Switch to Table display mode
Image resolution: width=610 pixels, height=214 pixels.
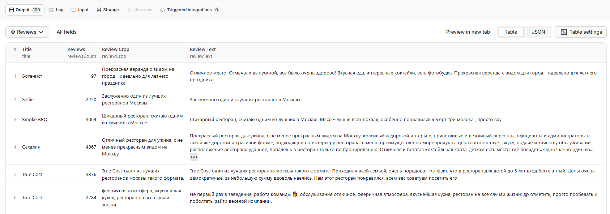511,32
